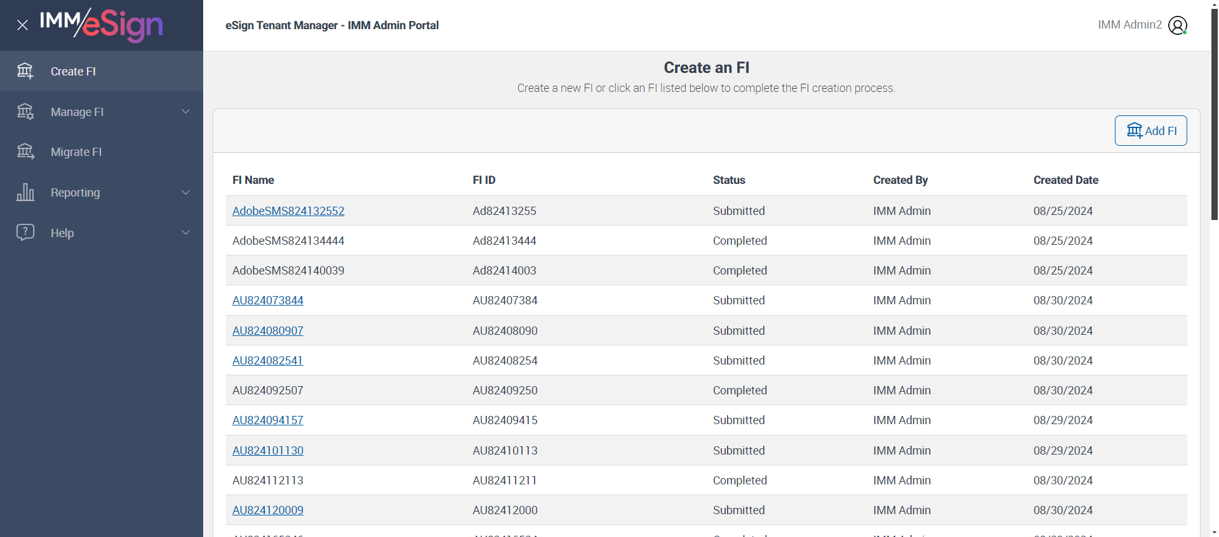Screen dimensions: 1219x537
Task: Expand the Help chevron
Action: (186, 233)
